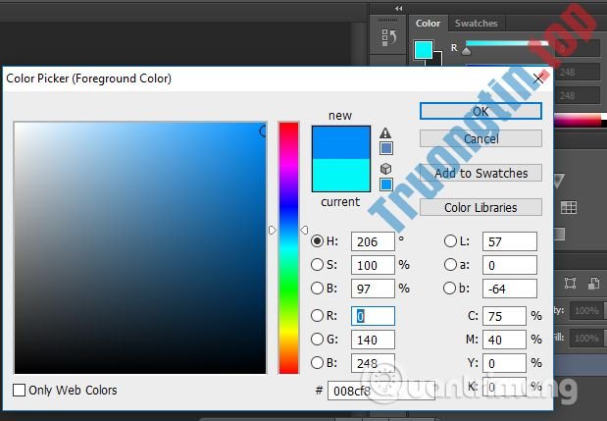Click the hex color code field
Screen dimensions: 607x421
[x=381, y=391]
